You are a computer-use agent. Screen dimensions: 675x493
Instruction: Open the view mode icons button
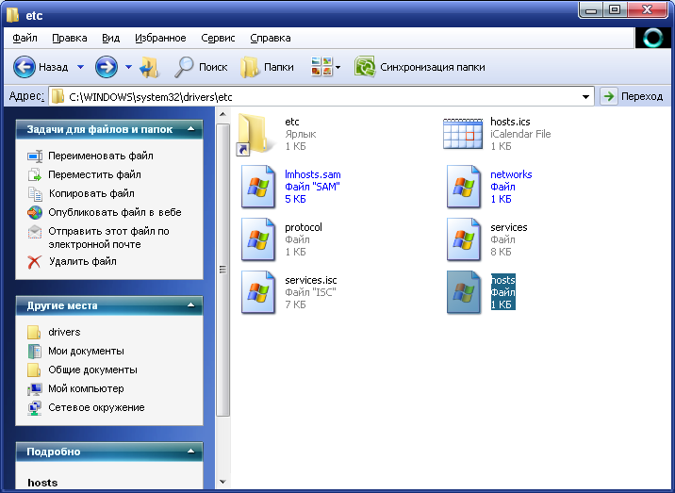[x=321, y=67]
